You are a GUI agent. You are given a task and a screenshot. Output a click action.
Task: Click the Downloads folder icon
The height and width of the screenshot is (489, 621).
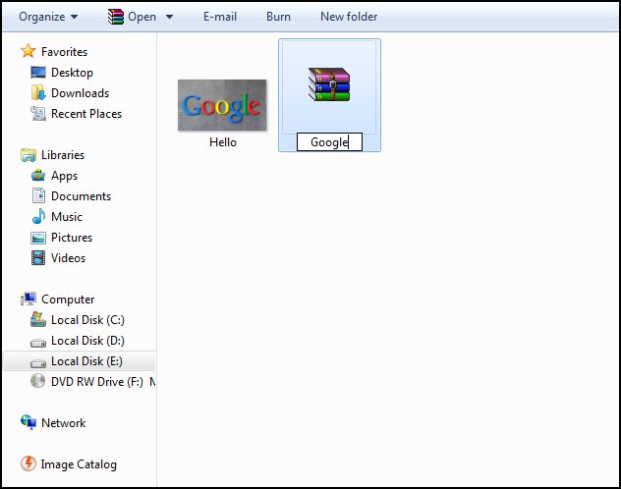pos(38,92)
